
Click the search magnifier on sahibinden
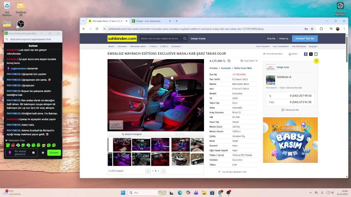[x=185, y=39]
